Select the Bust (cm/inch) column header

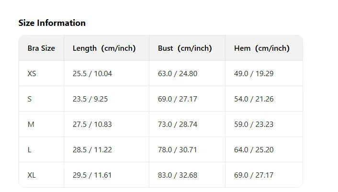[x=185, y=48]
